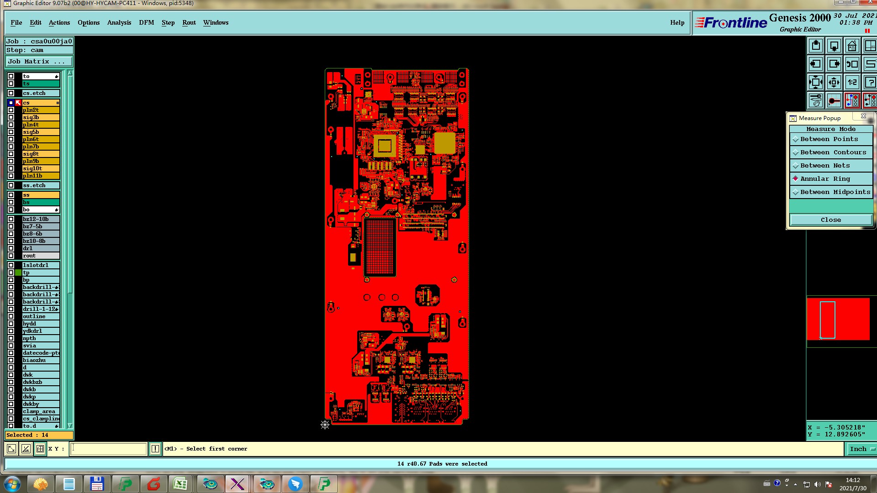Image resolution: width=877 pixels, height=493 pixels.
Task: Click the snap to pad center icon
Action: [x=834, y=100]
